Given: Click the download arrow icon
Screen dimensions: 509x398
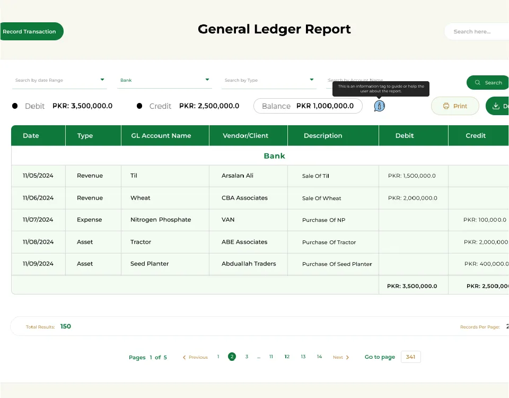Looking at the screenshot, I should (496, 106).
